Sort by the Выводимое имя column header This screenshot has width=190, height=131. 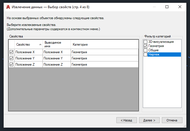click(56, 44)
